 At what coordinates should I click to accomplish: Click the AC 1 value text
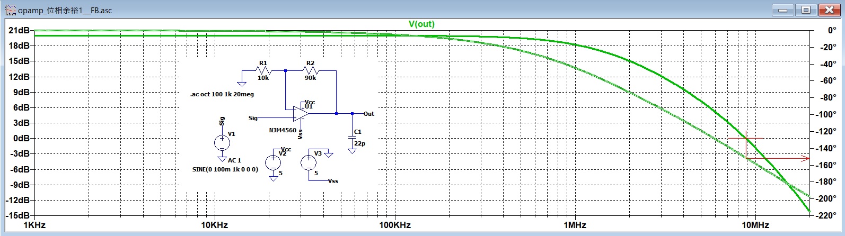pos(234,160)
